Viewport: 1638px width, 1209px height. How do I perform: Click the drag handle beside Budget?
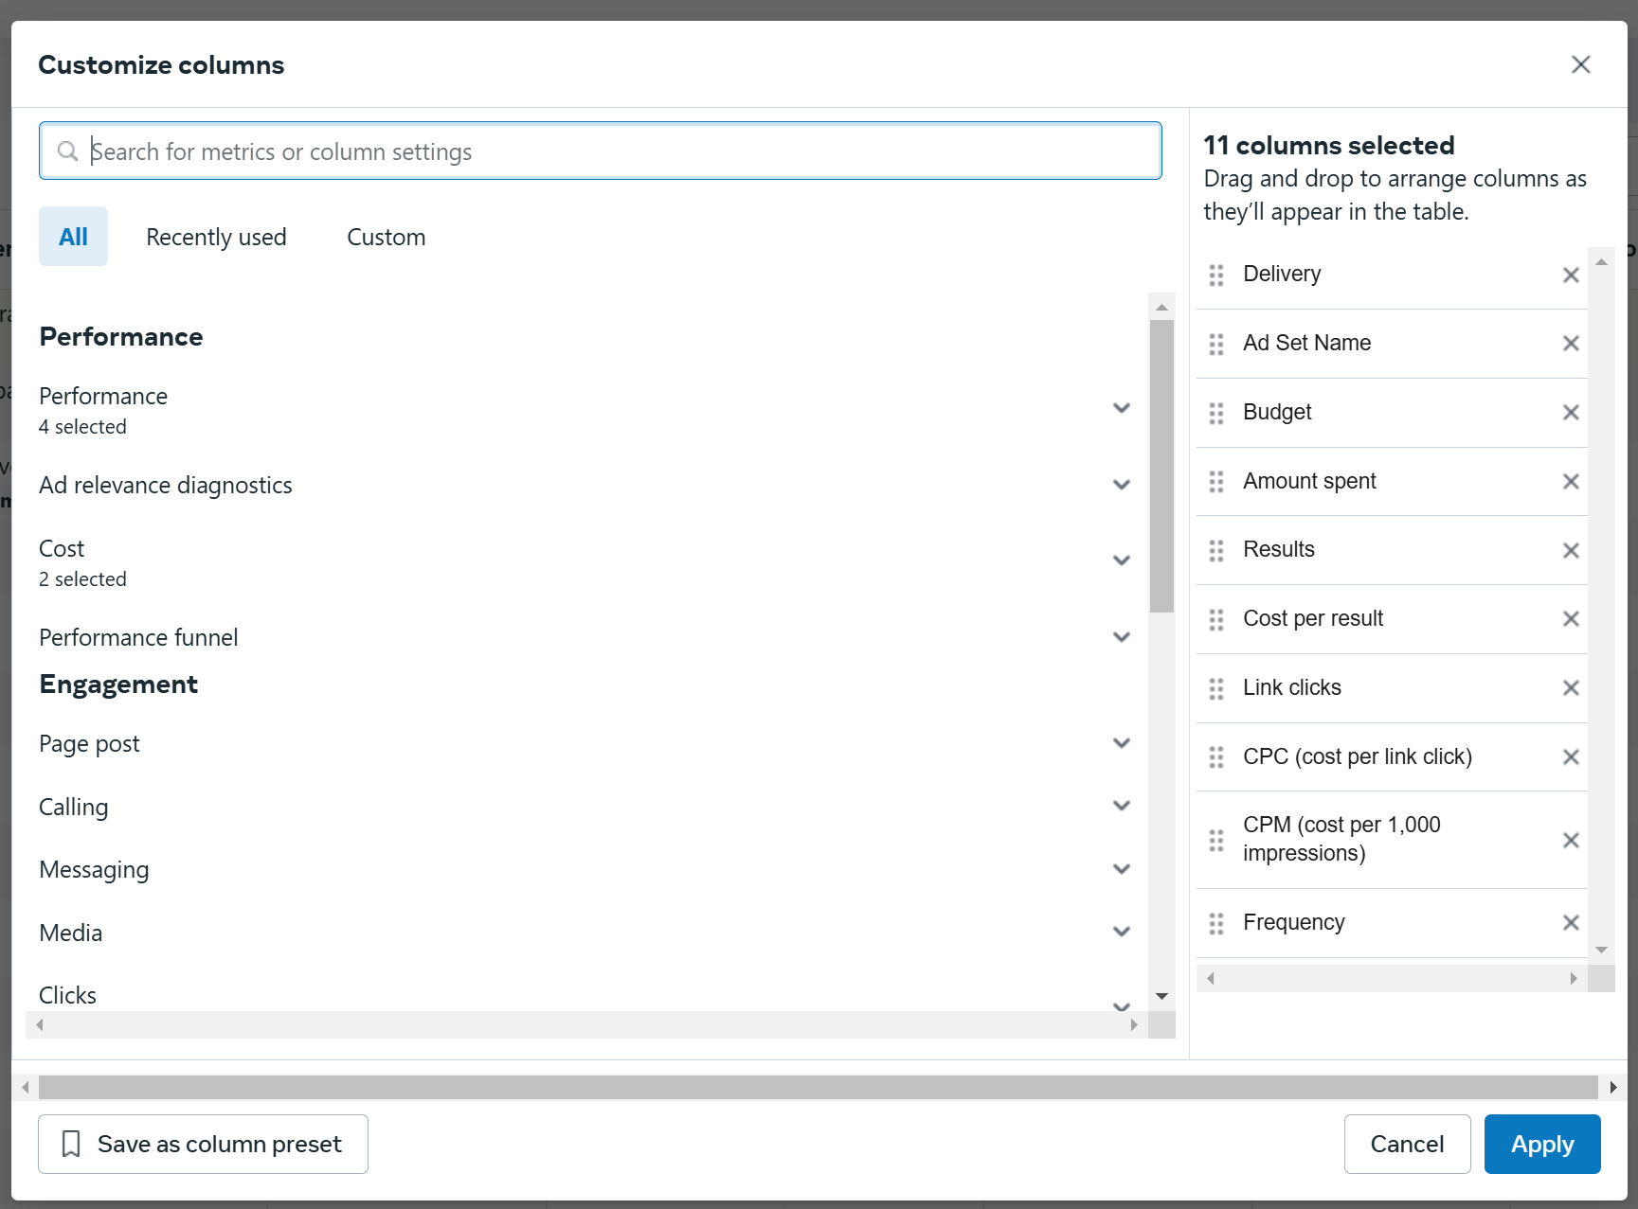(x=1216, y=413)
